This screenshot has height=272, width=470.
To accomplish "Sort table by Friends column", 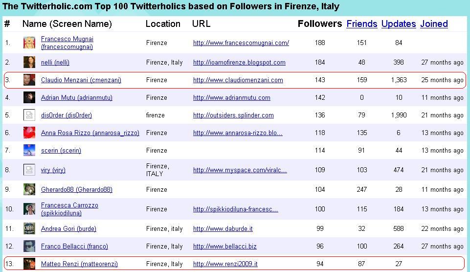I will click(x=361, y=23).
